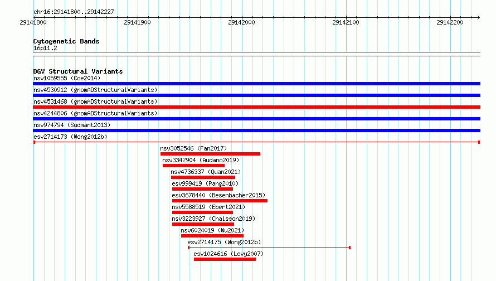The height and width of the screenshot is (281, 496).
Task: Open esv999419 (Pang2010) variant label
Action: point(205,183)
